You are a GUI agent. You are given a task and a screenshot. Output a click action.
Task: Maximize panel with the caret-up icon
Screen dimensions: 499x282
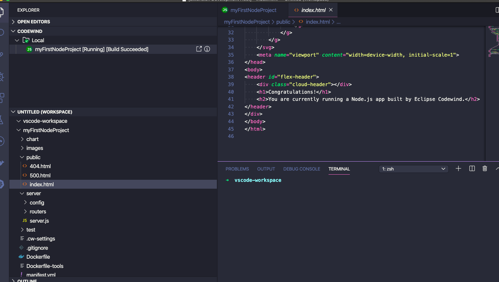[497, 168]
